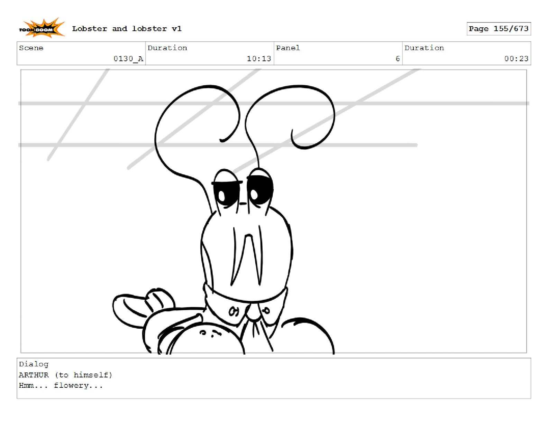The image size is (547, 423).
Task: Select the title 'Lobster and lobster v1'
Action: tap(127, 29)
